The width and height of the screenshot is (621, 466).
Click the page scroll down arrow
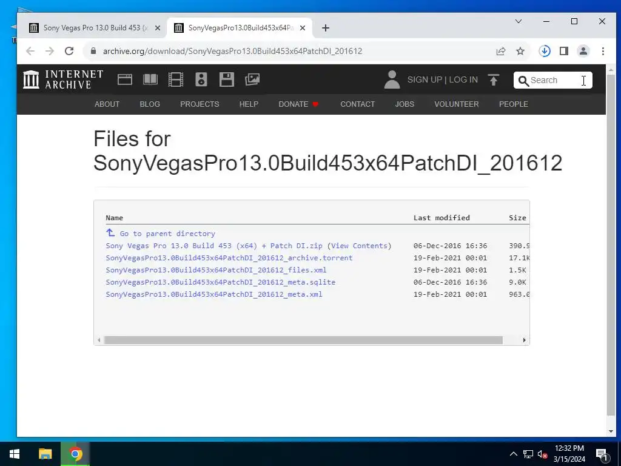coord(610,431)
